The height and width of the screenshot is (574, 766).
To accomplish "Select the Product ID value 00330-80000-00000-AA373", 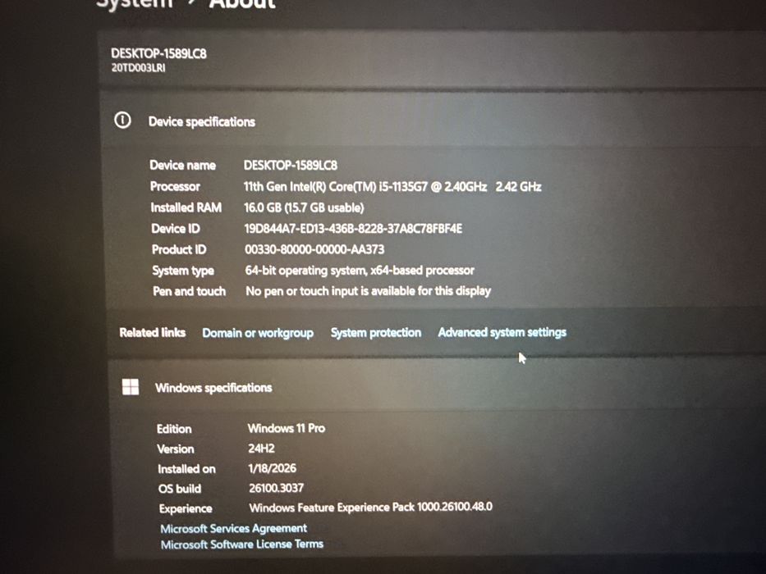I will 314,249.
